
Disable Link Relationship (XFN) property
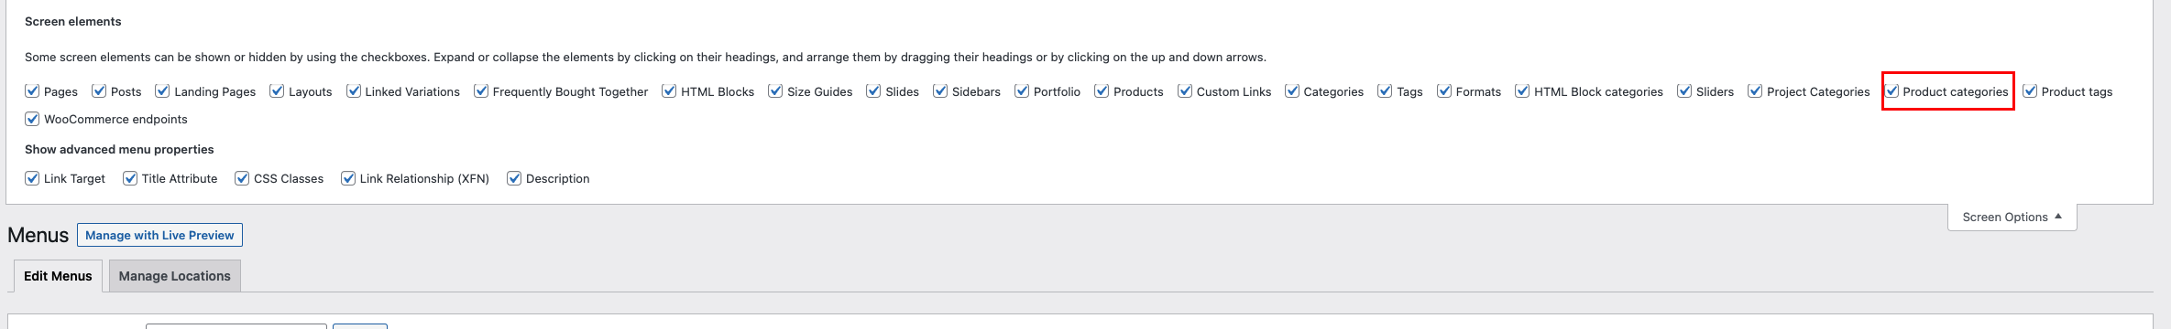[x=348, y=178]
